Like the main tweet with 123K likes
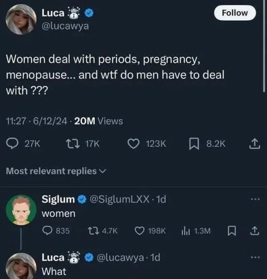Screen dimensions: 267x279 [134, 144]
